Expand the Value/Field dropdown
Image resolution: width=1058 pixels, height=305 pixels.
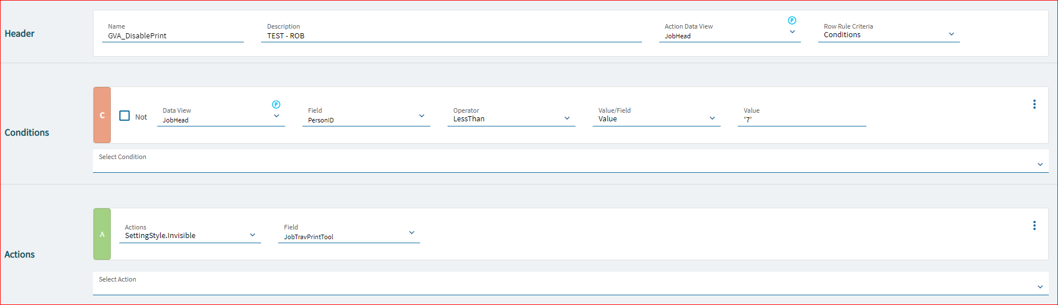pos(712,118)
